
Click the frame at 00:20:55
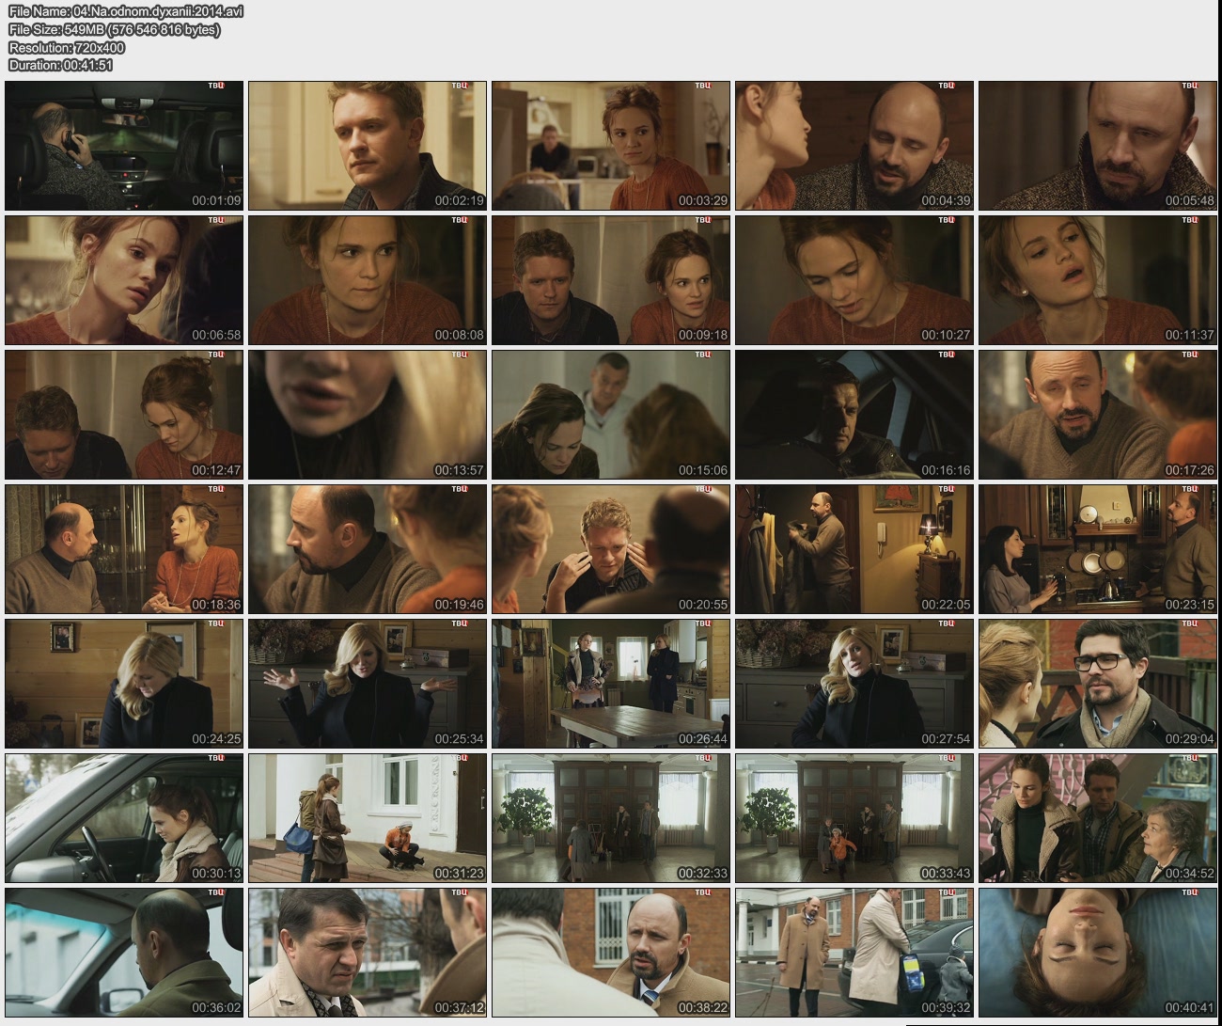tap(610, 549)
